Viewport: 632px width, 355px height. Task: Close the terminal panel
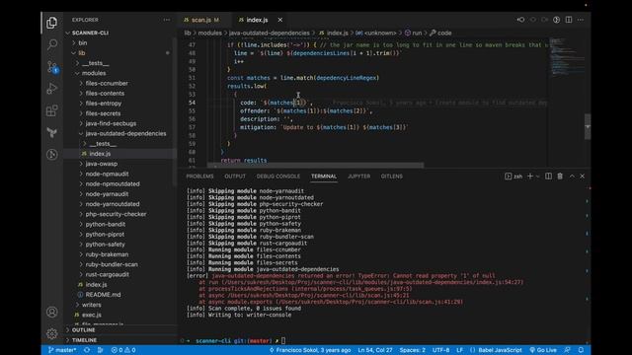point(582,177)
